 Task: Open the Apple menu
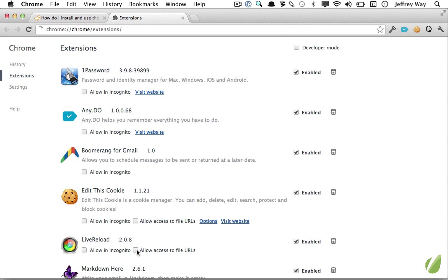(x=10, y=4)
